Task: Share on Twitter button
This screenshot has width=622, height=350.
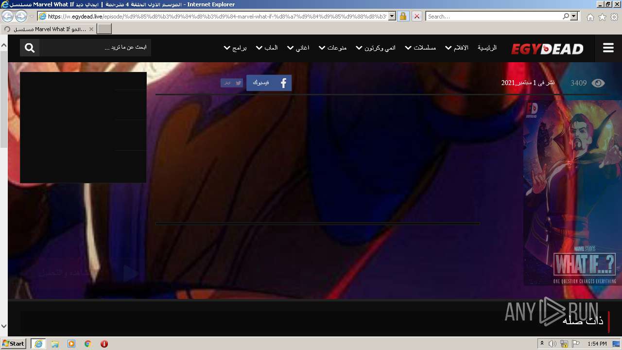Action: (232, 83)
